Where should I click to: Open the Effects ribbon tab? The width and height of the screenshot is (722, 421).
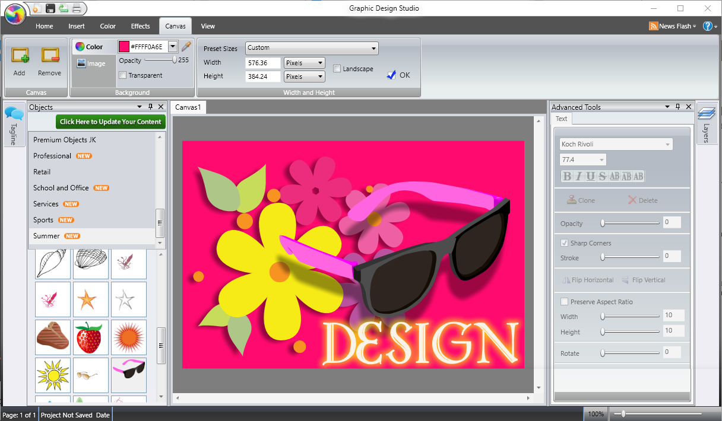tap(141, 26)
